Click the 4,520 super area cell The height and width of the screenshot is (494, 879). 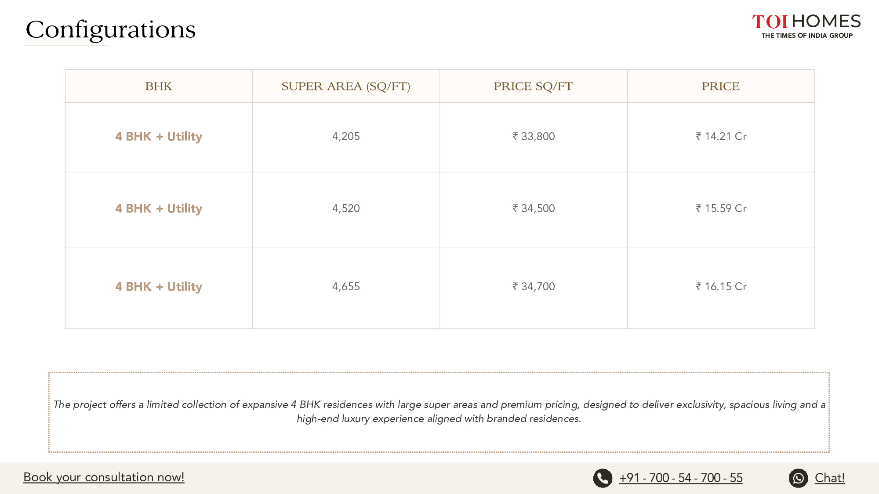(x=346, y=209)
